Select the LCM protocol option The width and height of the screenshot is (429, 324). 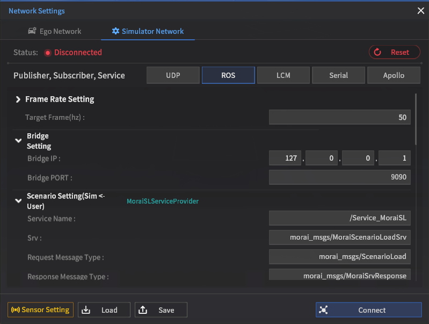tap(283, 75)
